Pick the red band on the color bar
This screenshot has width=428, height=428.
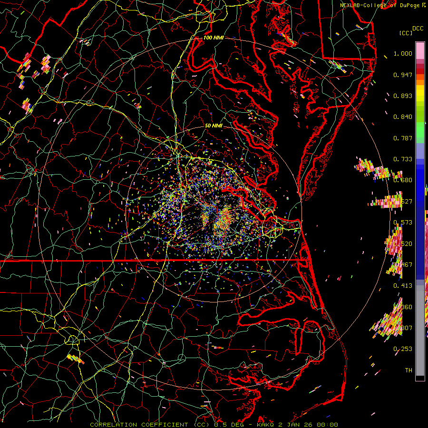pyautogui.click(x=420, y=71)
